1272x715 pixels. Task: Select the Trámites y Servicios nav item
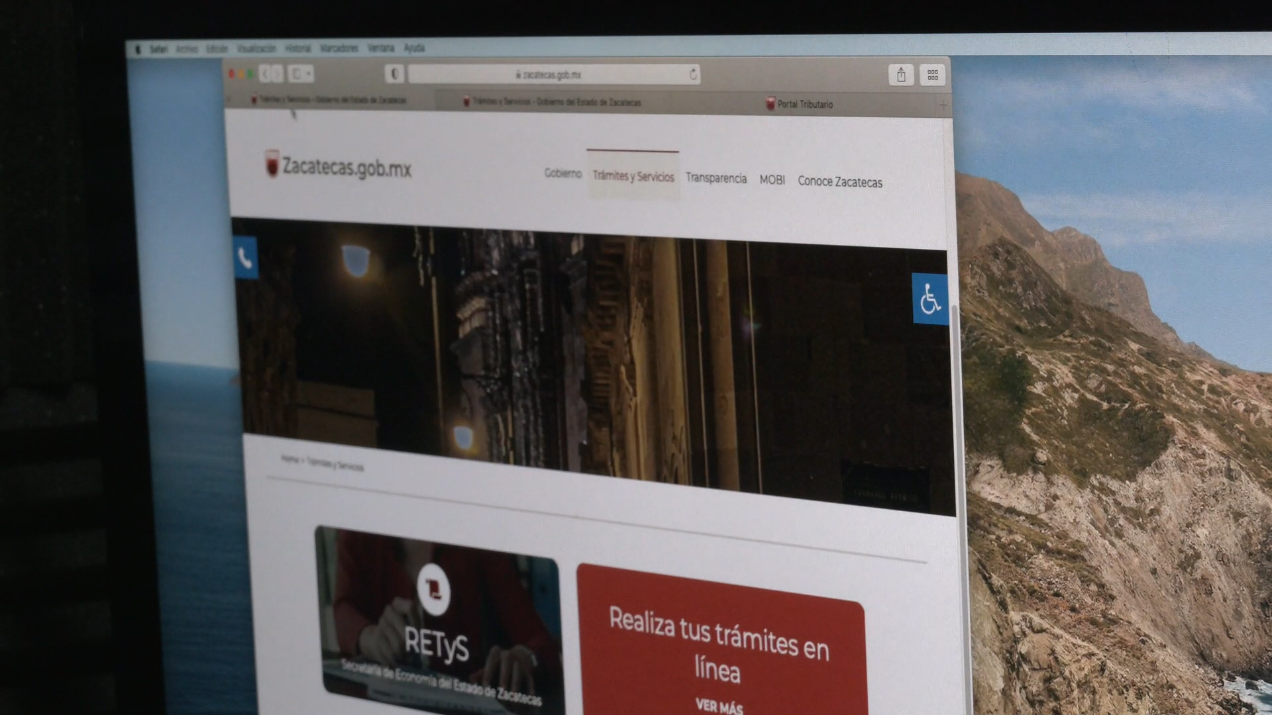coord(633,176)
